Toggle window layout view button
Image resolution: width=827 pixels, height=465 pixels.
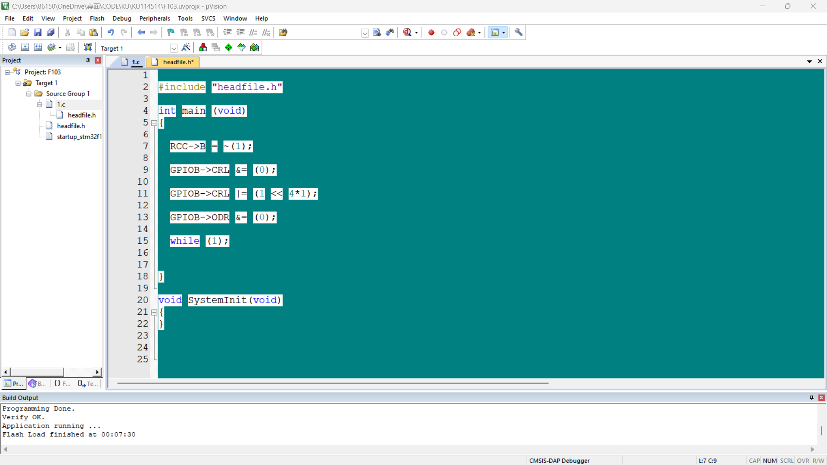tap(495, 32)
